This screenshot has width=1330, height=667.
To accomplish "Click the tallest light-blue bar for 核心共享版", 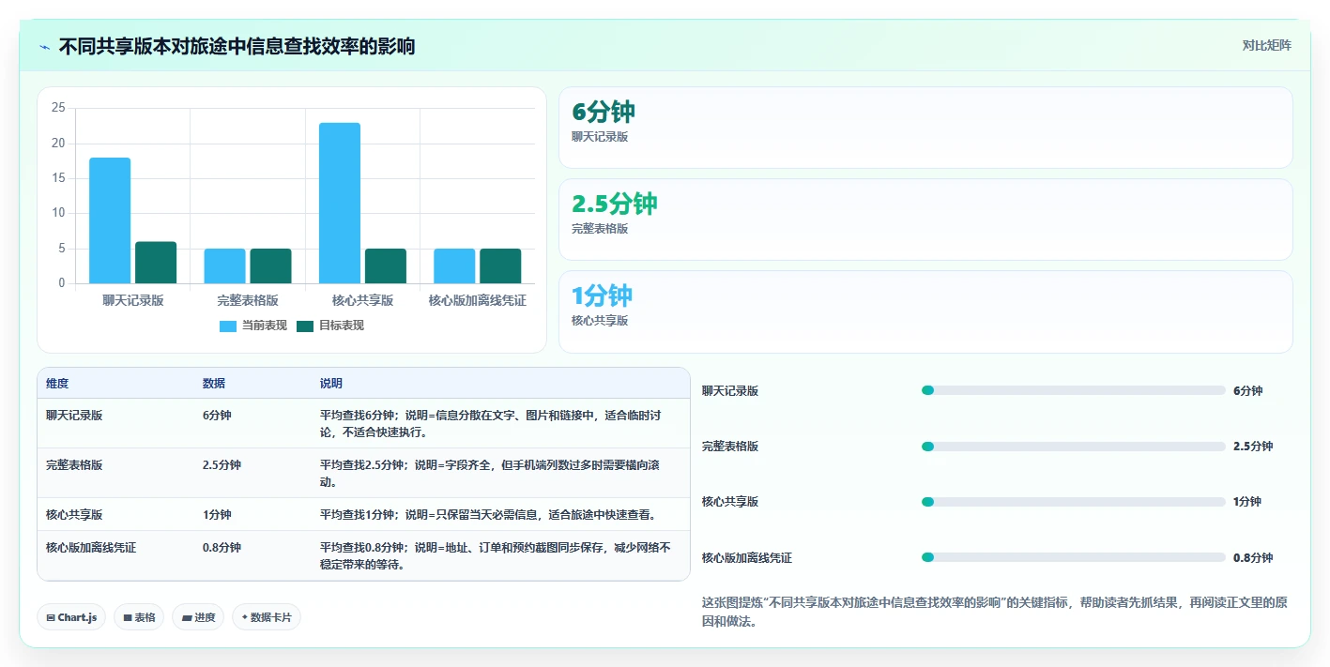I will click(340, 203).
